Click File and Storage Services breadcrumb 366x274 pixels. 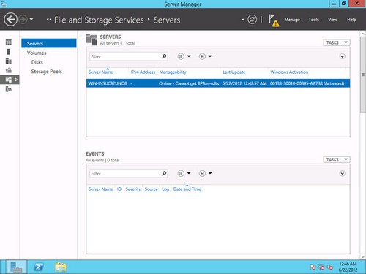[x=99, y=20]
